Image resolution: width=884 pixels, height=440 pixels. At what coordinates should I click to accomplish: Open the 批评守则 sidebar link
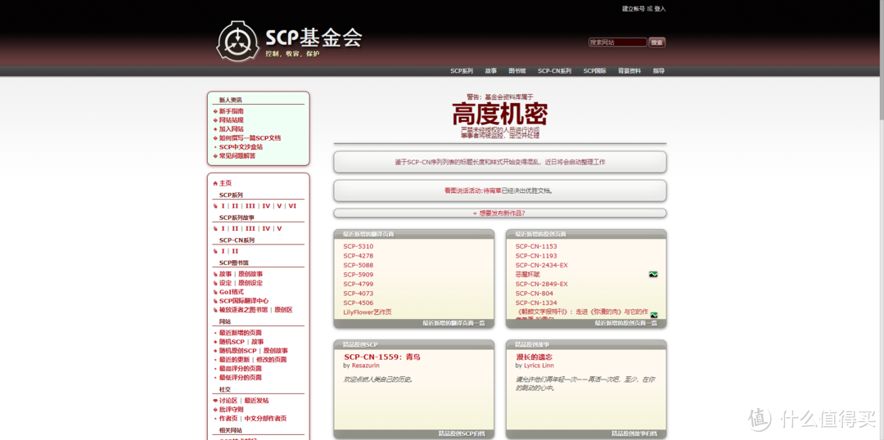click(x=231, y=410)
